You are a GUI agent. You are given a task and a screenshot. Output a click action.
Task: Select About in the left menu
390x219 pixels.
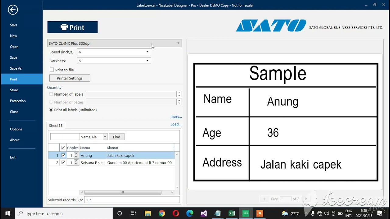(15, 140)
